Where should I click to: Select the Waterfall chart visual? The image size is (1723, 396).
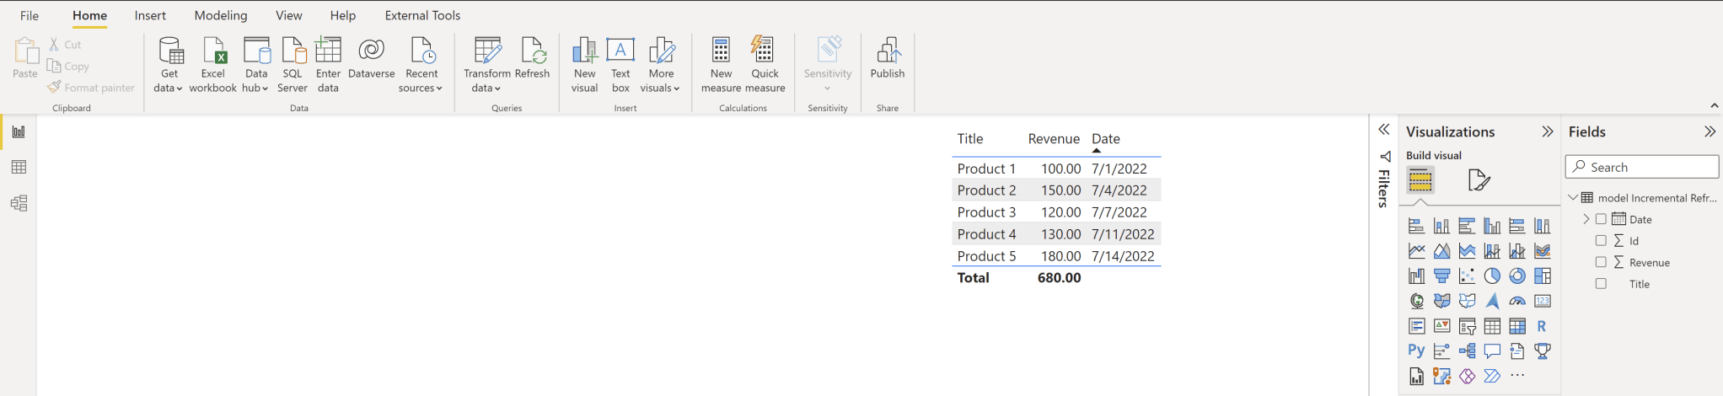click(1416, 276)
